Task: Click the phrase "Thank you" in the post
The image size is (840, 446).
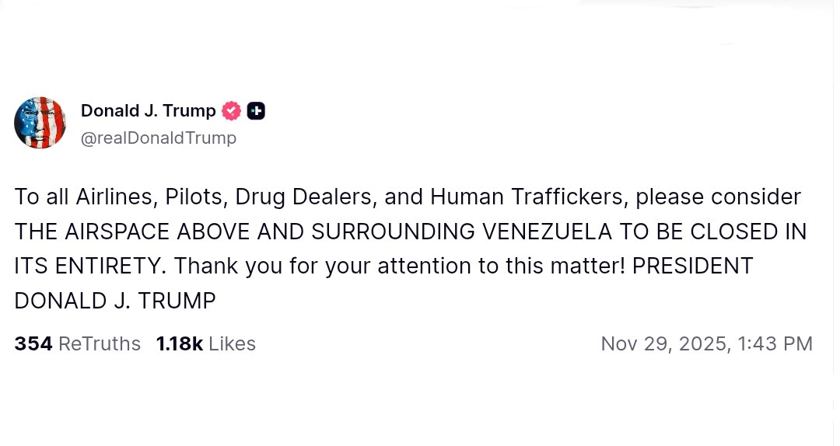Action: (208, 266)
